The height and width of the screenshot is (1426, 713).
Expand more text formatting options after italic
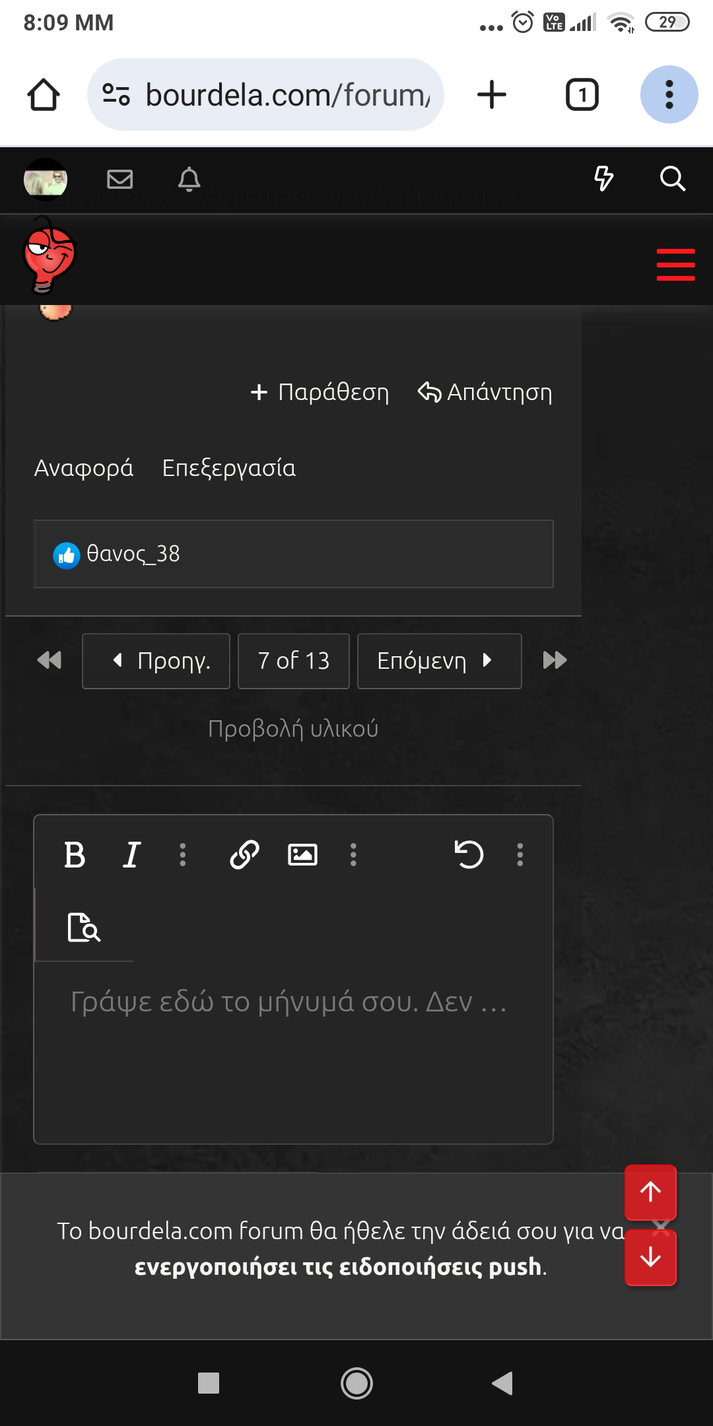click(183, 854)
